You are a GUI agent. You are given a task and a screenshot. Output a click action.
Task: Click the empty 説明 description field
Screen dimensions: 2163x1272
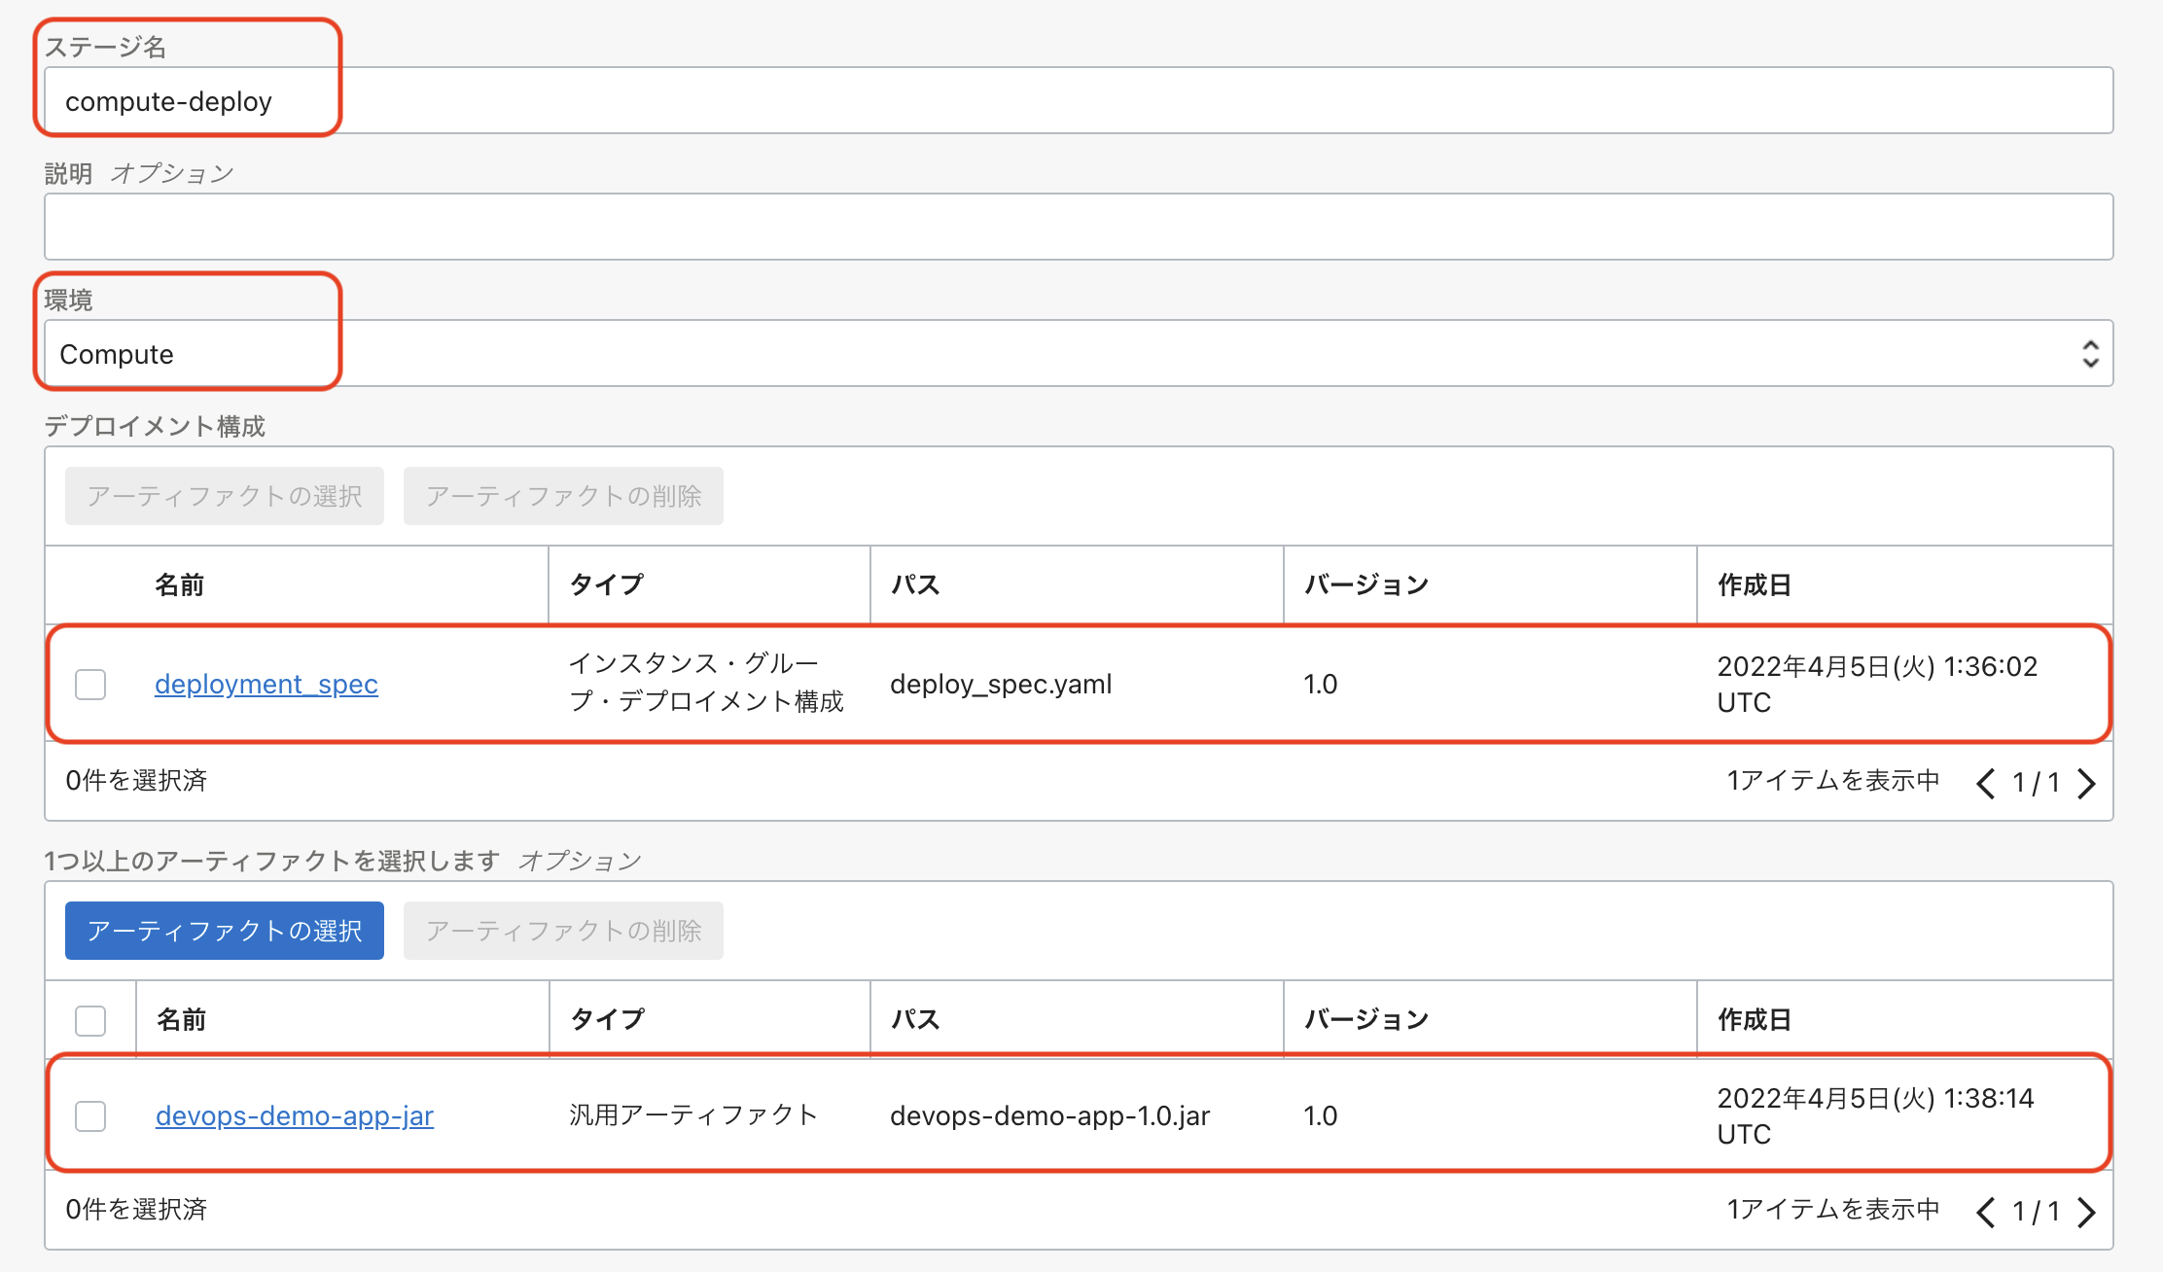(1070, 227)
